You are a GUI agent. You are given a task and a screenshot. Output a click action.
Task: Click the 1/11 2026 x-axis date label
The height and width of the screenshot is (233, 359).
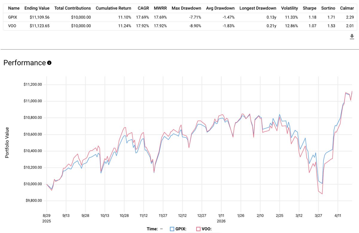[x=221, y=218]
